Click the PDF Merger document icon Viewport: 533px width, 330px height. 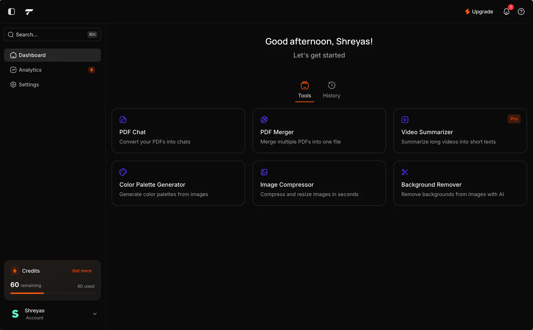click(x=264, y=119)
